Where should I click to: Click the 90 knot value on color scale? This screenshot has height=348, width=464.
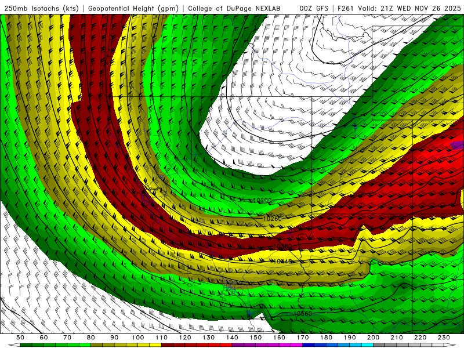point(114,338)
